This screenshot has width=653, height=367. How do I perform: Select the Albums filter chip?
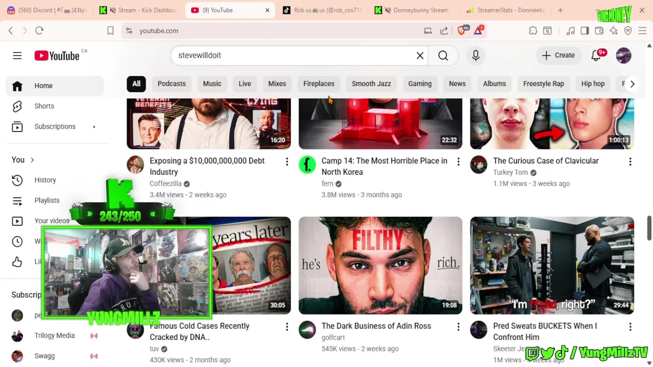[x=494, y=84]
